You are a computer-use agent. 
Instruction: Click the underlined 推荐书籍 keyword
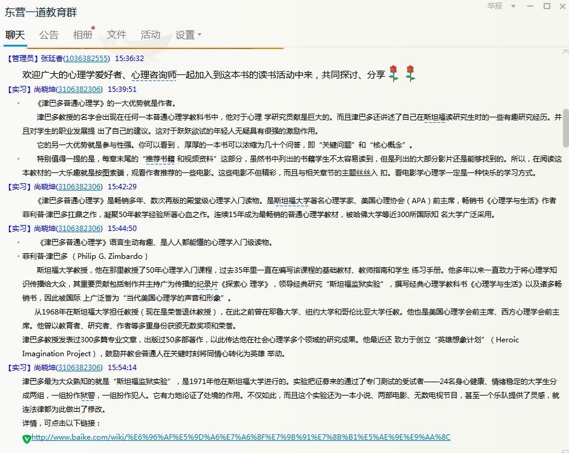160,159
